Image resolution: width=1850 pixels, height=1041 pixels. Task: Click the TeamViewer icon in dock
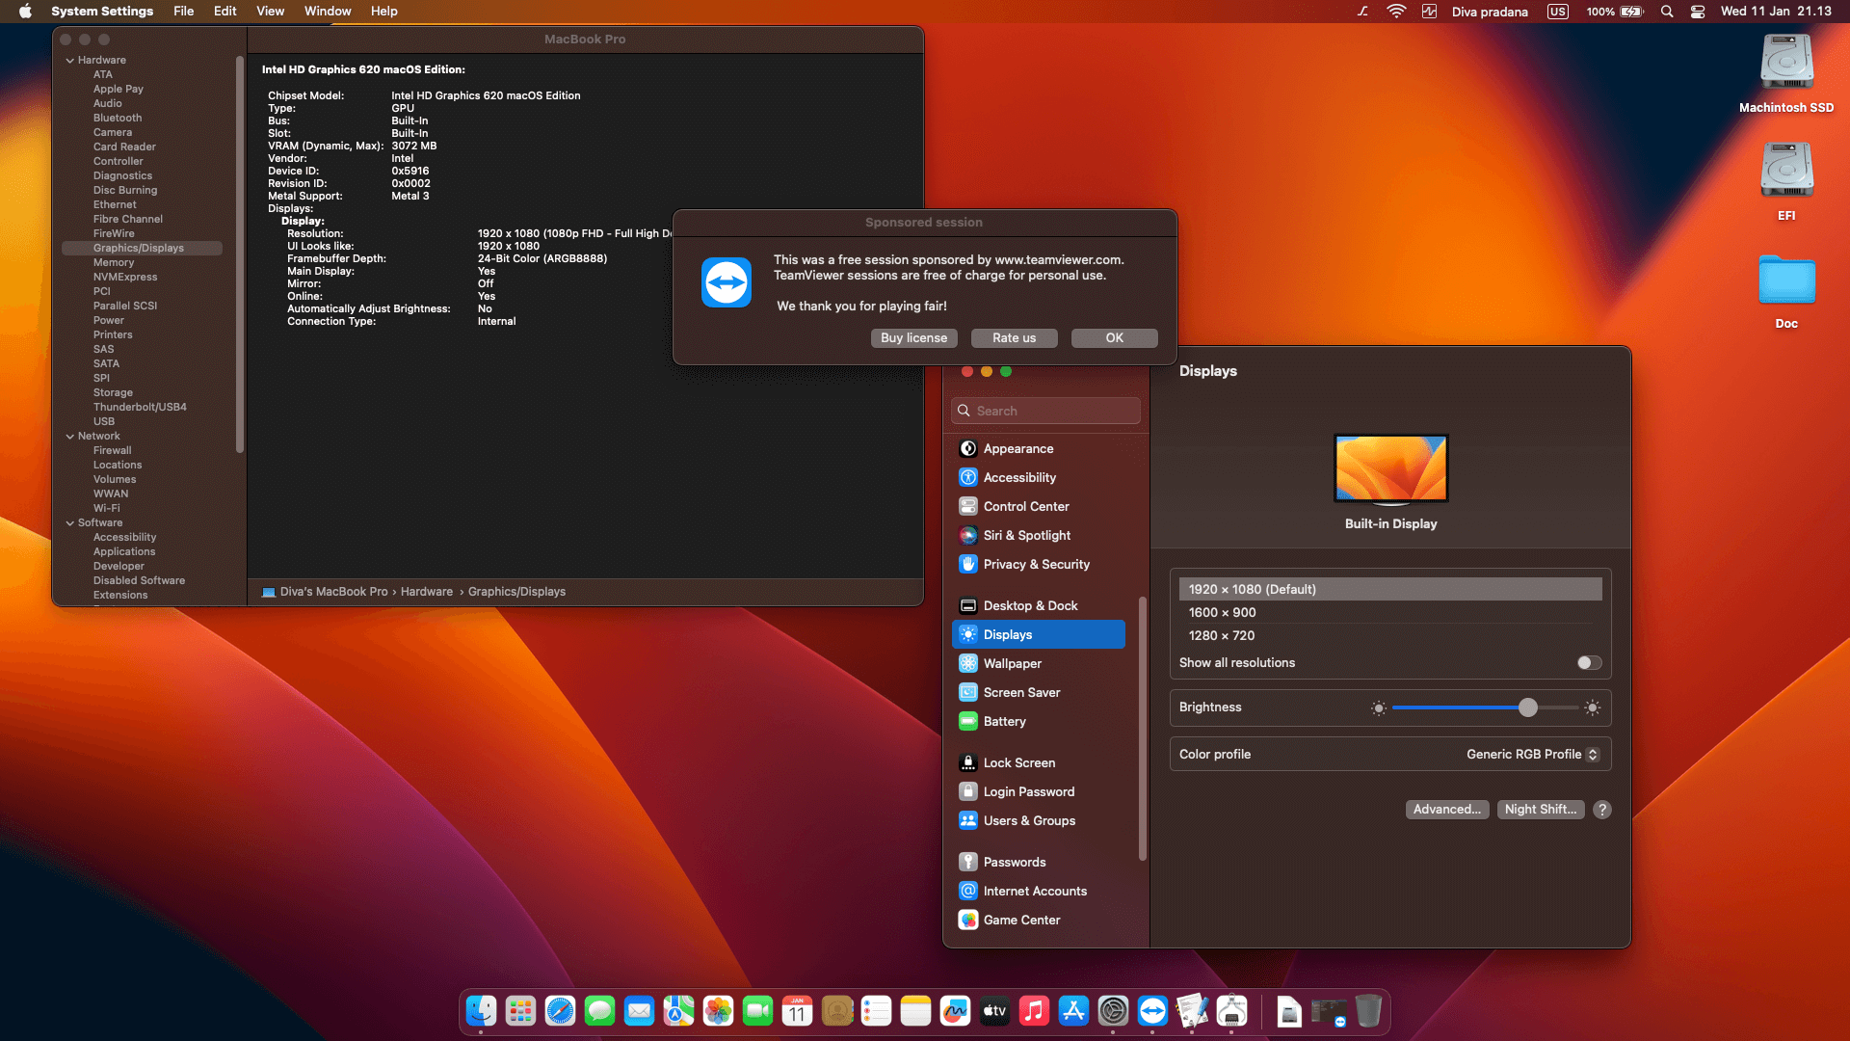click(1152, 1011)
